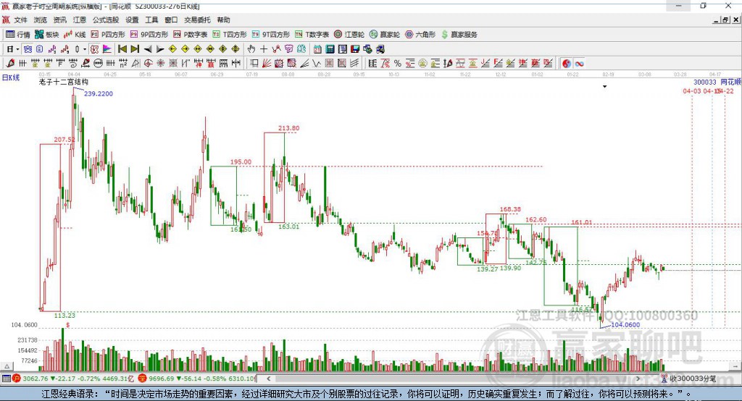Toggle the candlestick chart type icon
This screenshot has width=742, height=401.
point(77,49)
